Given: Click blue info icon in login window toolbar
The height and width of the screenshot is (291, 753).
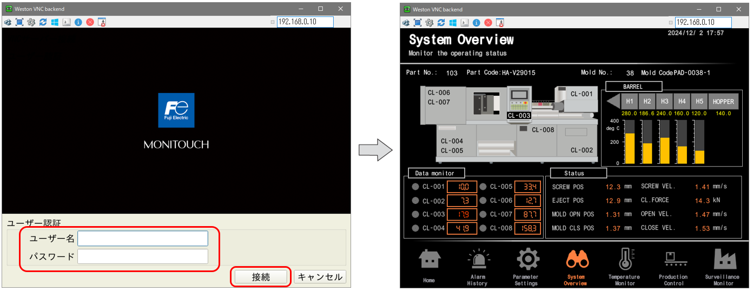Looking at the screenshot, I should (x=78, y=22).
